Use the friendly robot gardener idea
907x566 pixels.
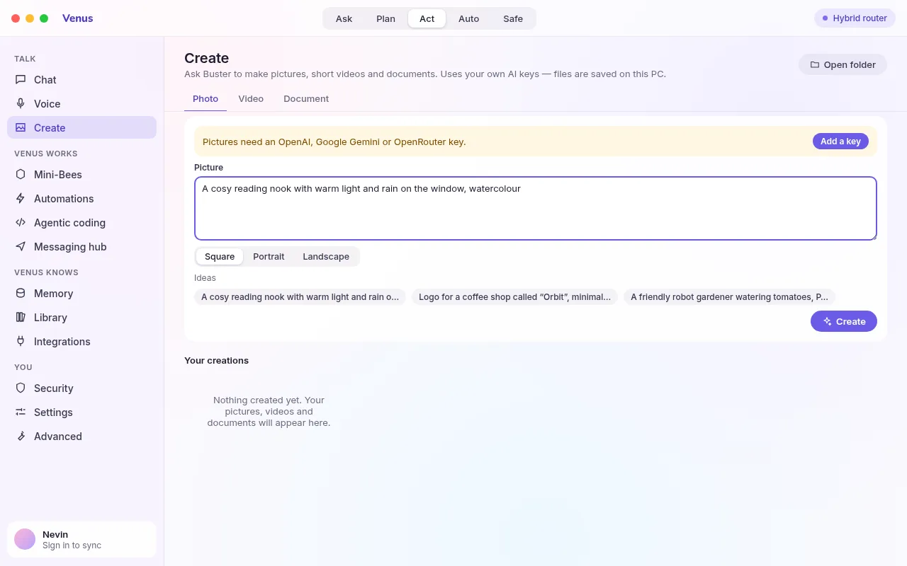[729, 297]
